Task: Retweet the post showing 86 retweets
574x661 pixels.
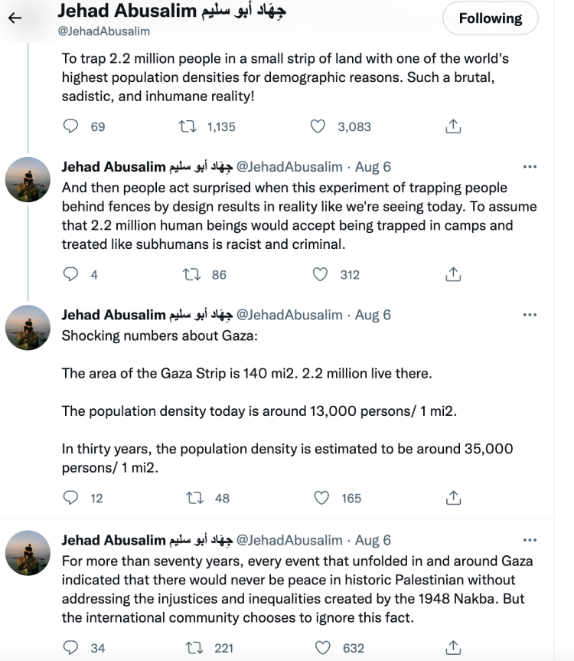Action: click(191, 274)
